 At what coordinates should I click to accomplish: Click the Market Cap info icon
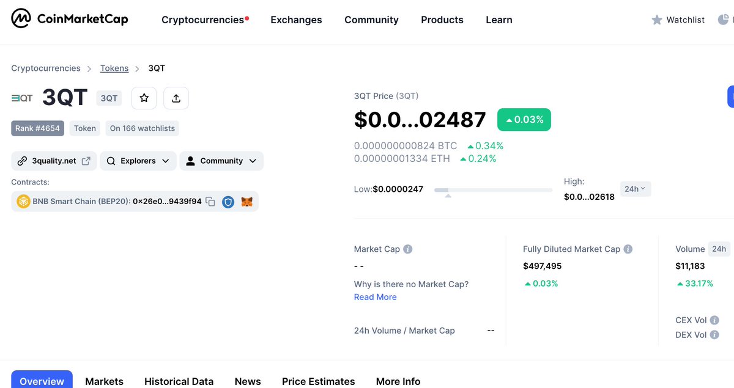(408, 249)
